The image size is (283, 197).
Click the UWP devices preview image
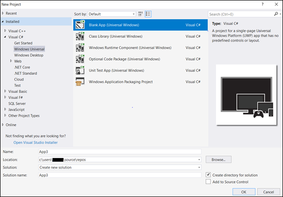click(x=246, y=95)
